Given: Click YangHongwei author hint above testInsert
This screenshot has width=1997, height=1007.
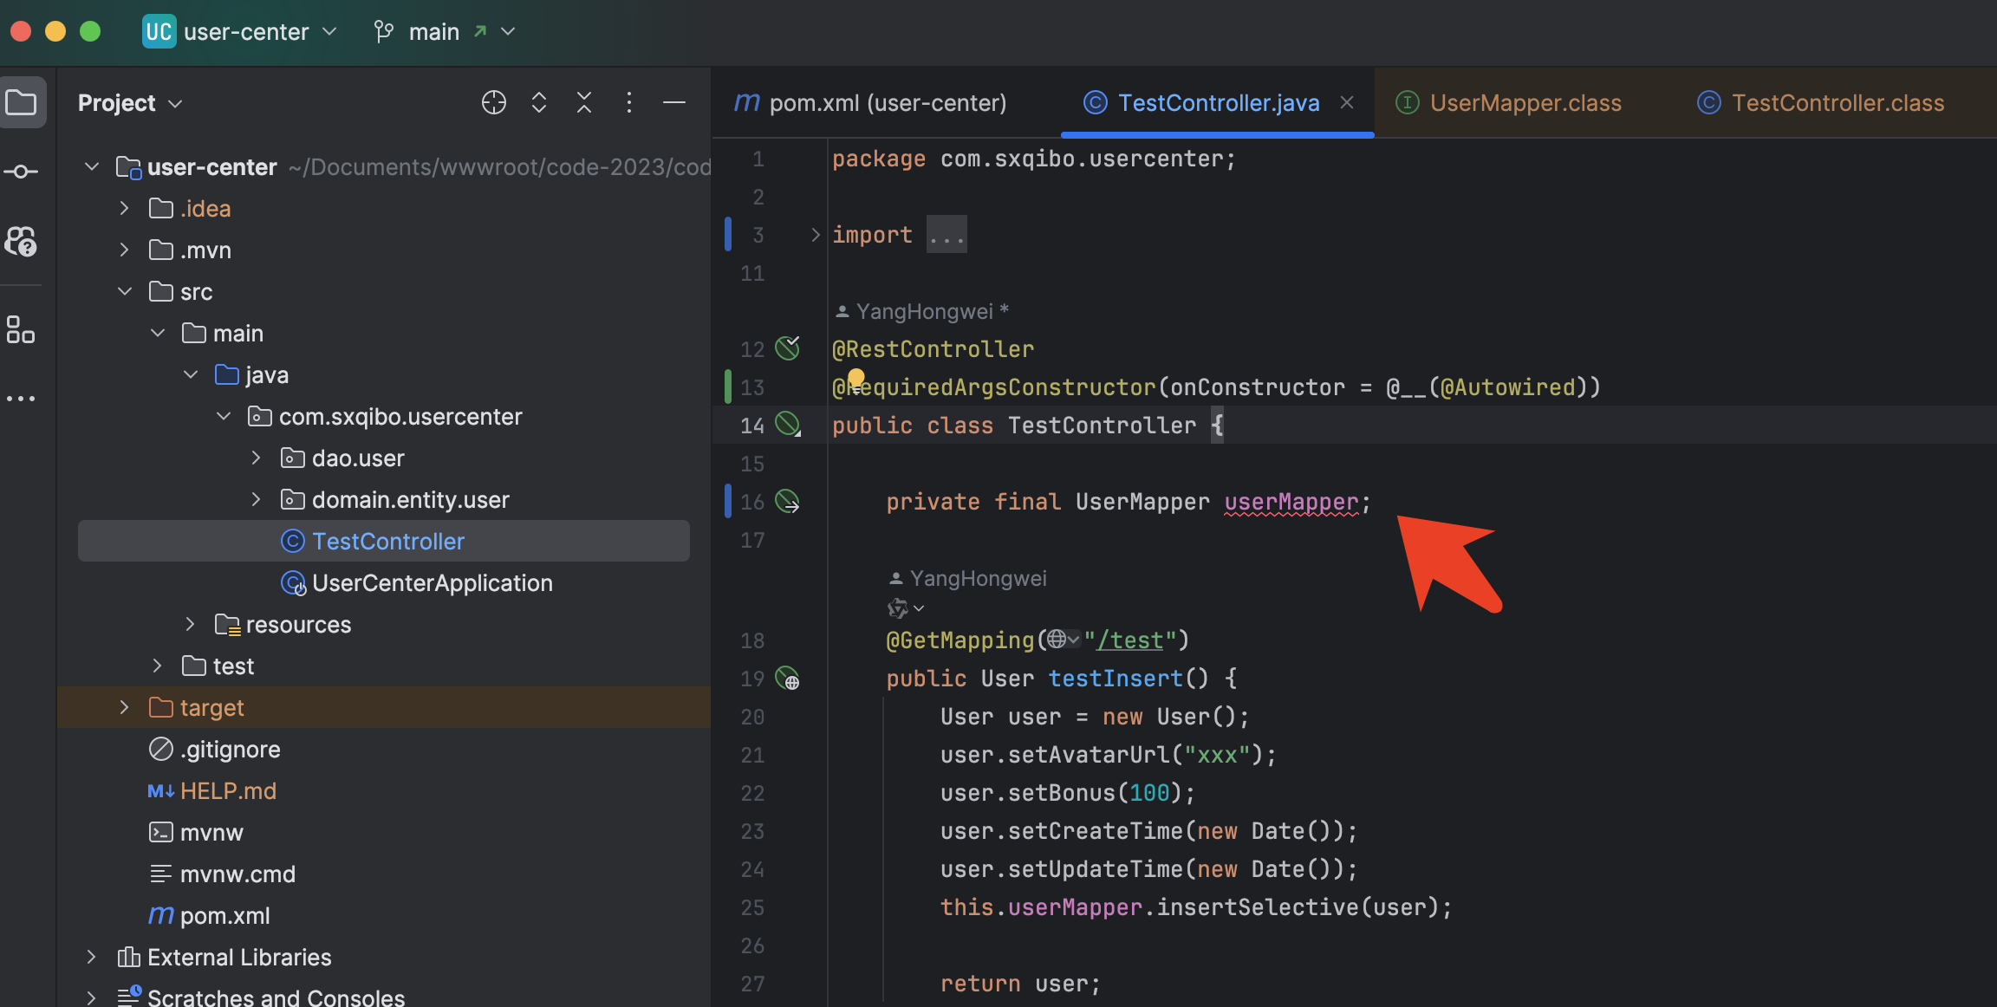Looking at the screenshot, I should (x=968, y=578).
